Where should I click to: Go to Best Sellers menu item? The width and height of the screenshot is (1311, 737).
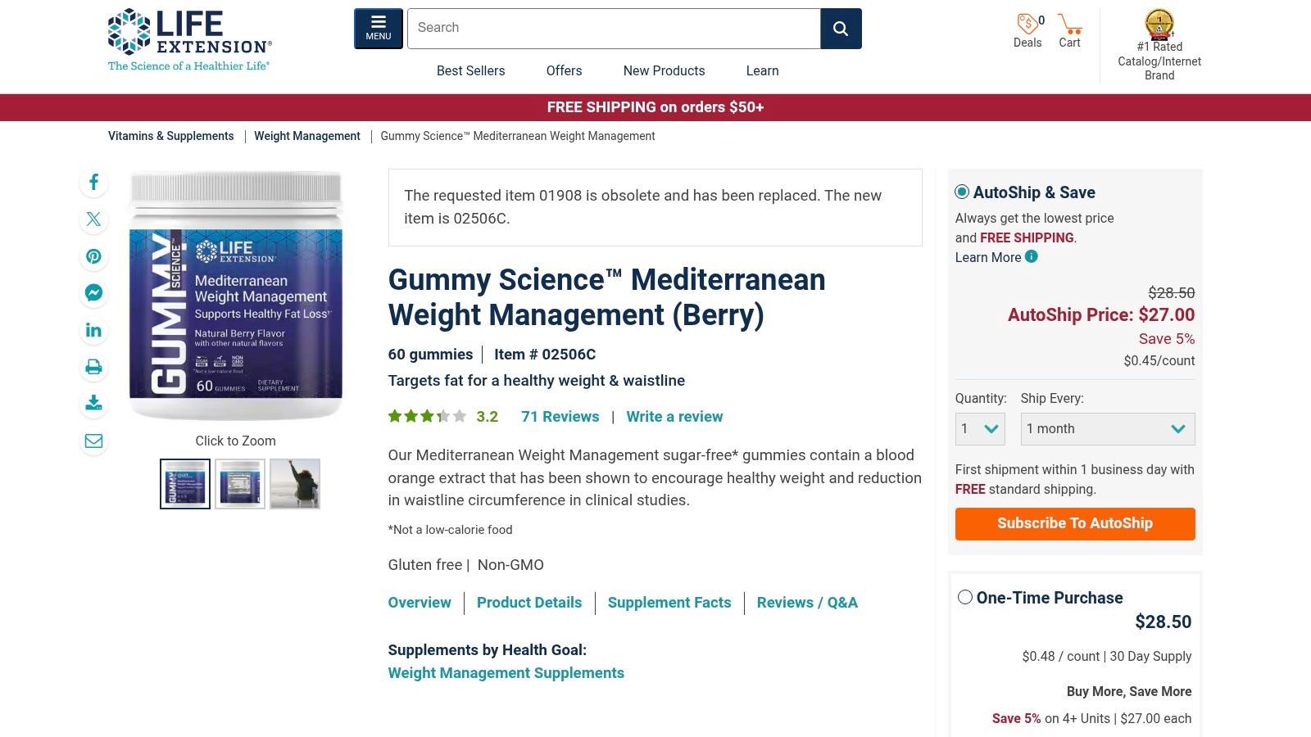pos(471,70)
